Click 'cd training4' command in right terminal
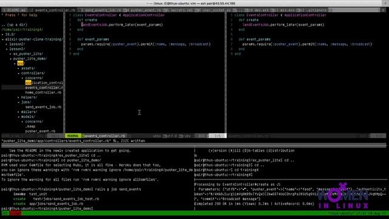Screen dimensions: 389x219 pos(247,170)
